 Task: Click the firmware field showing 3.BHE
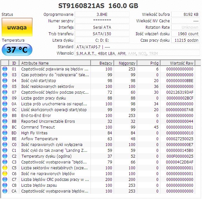coord(102,14)
